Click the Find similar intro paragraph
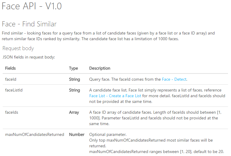This screenshot has width=231, height=156. pos(108,36)
